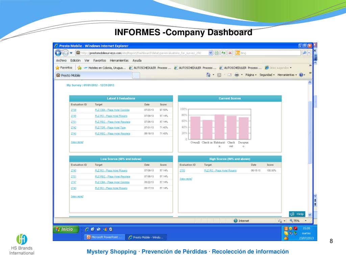
Task: Open the Favoritos menu
Action: (100, 60)
